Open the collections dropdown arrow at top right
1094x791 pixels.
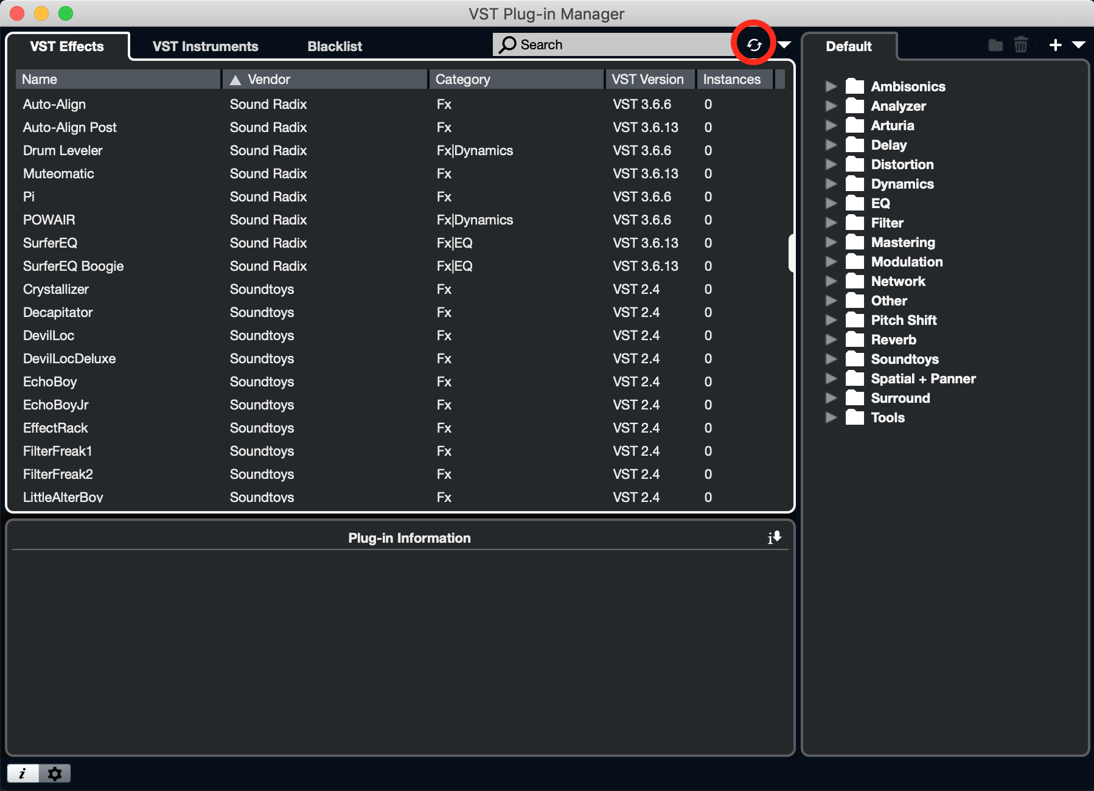click(x=1079, y=44)
